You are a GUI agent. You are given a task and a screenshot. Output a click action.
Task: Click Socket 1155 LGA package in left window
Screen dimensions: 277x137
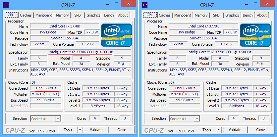(x=65, y=38)
